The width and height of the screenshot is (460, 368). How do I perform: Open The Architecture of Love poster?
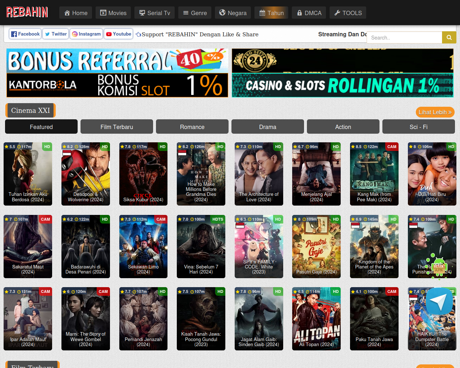click(x=259, y=174)
